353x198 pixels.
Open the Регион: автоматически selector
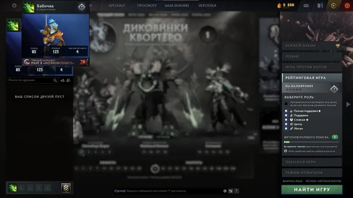pyautogui.click(x=324, y=181)
